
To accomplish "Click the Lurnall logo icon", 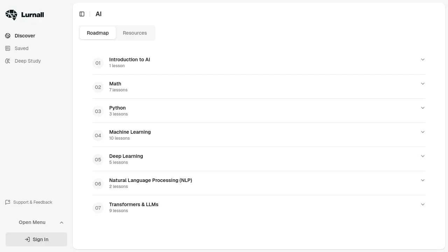I will pyautogui.click(x=11, y=15).
